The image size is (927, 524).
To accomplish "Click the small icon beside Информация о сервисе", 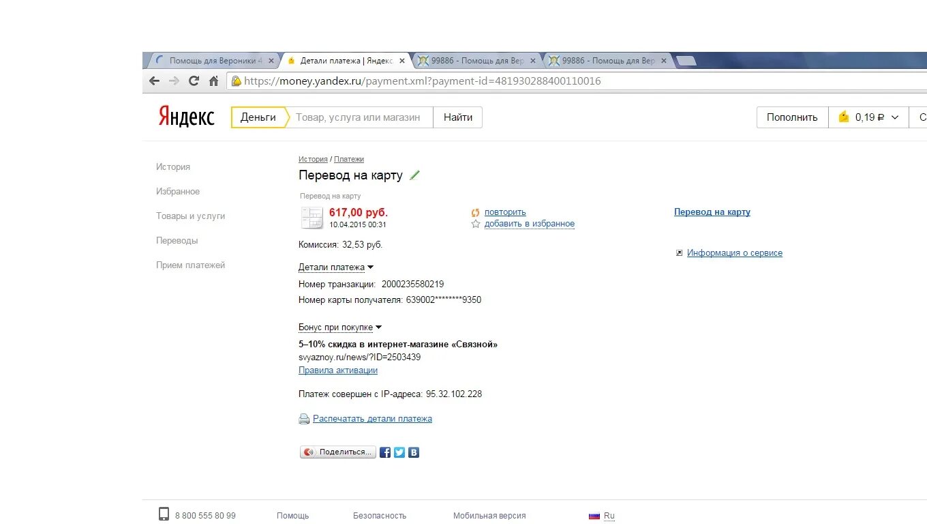I will pos(679,253).
